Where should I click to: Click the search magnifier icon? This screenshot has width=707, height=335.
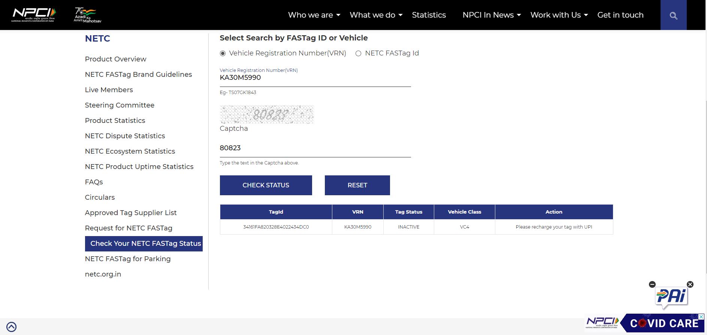tap(673, 15)
